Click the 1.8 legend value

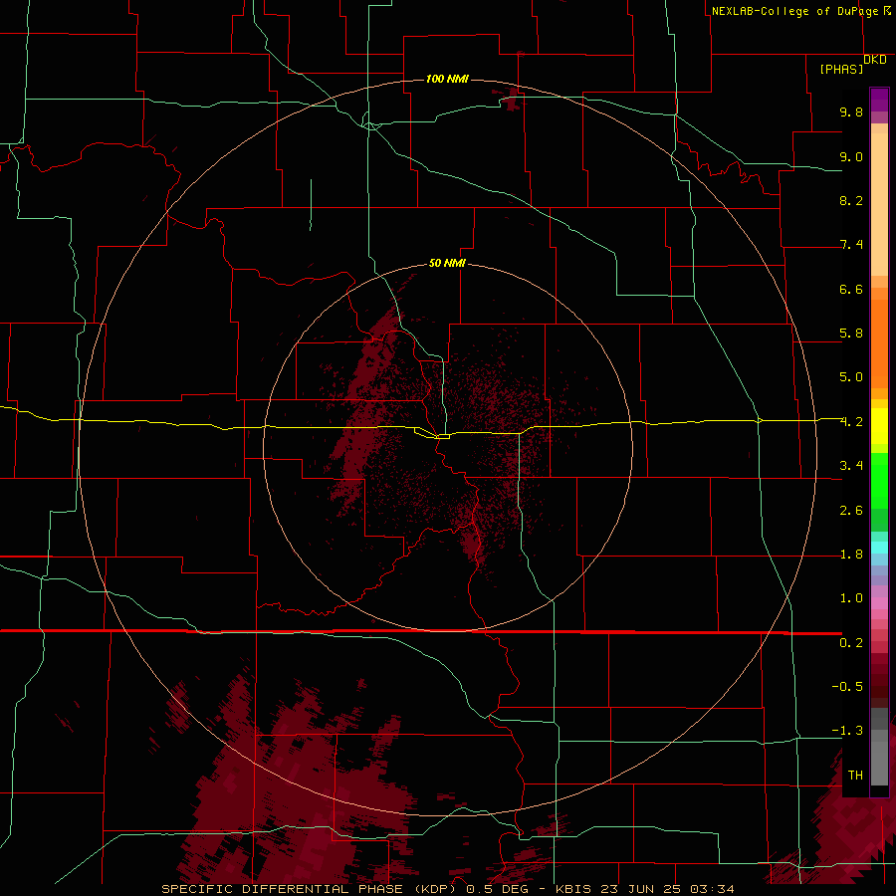pos(851,555)
